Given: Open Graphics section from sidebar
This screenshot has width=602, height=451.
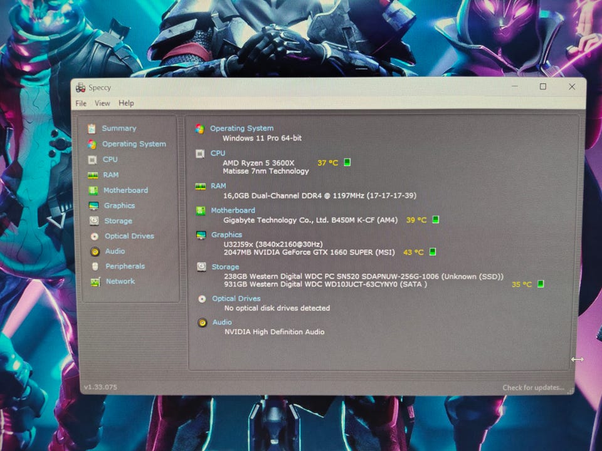Looking at the screenshot, I should point(119,205).
